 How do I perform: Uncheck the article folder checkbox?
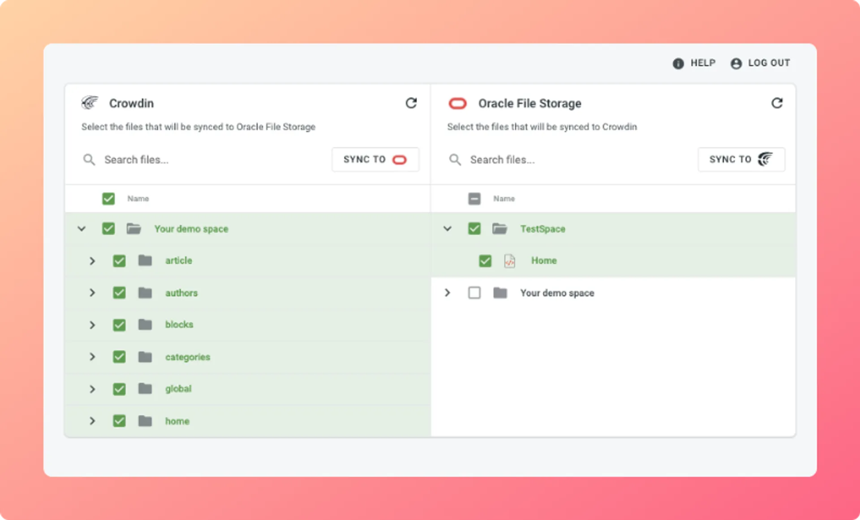point(119,260)
